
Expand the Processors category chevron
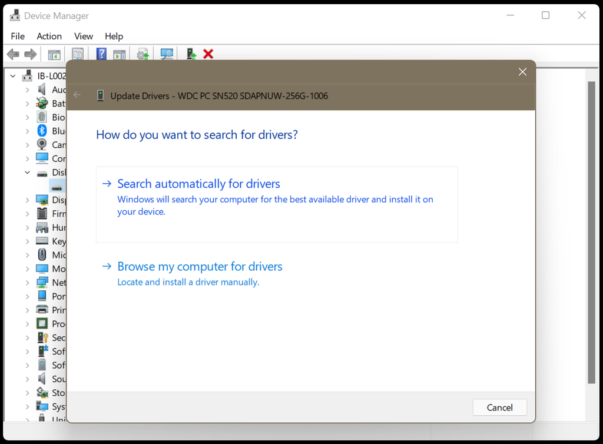[27, 324]
